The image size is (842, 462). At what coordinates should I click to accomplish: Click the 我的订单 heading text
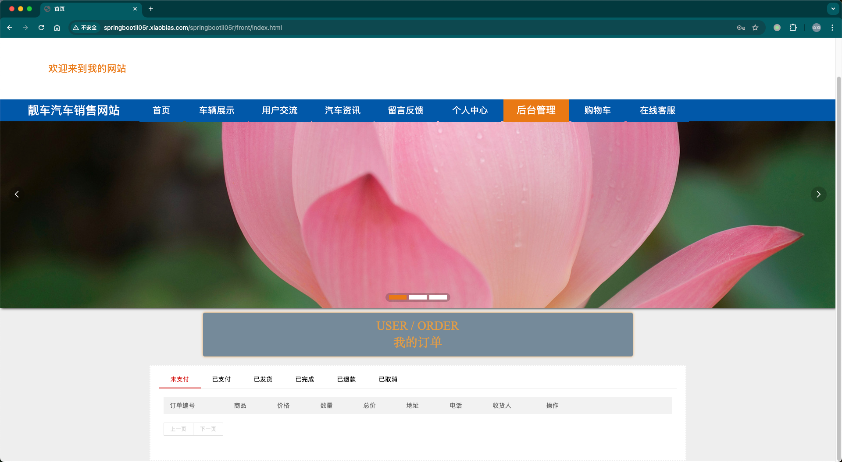pos(417,342)
